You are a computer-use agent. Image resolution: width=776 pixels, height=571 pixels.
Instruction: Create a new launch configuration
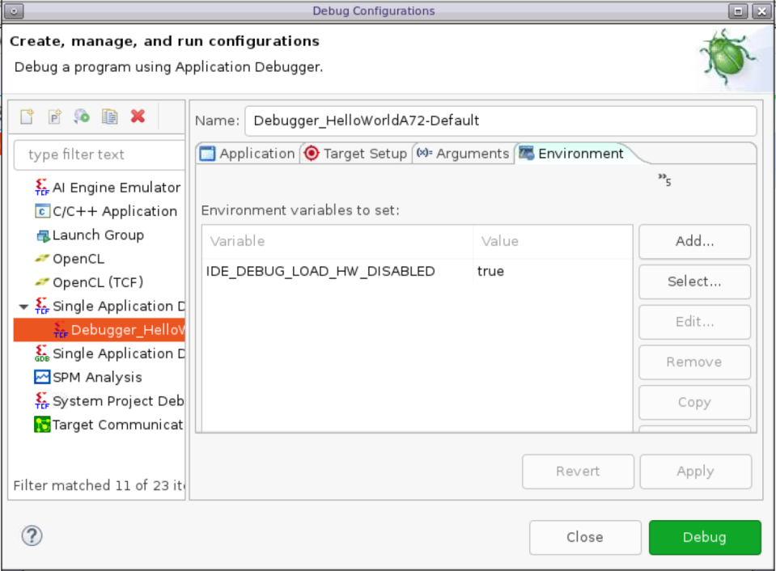click(x=26, y=116)
